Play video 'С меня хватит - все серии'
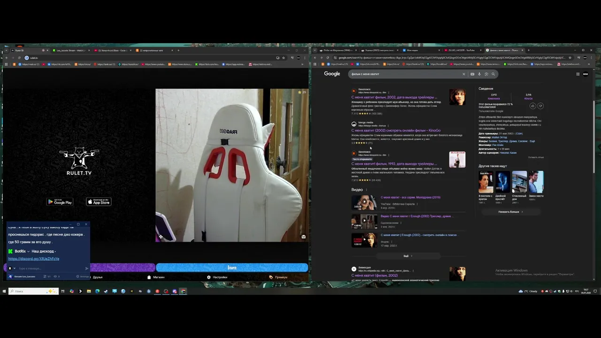 click(364, 202)
